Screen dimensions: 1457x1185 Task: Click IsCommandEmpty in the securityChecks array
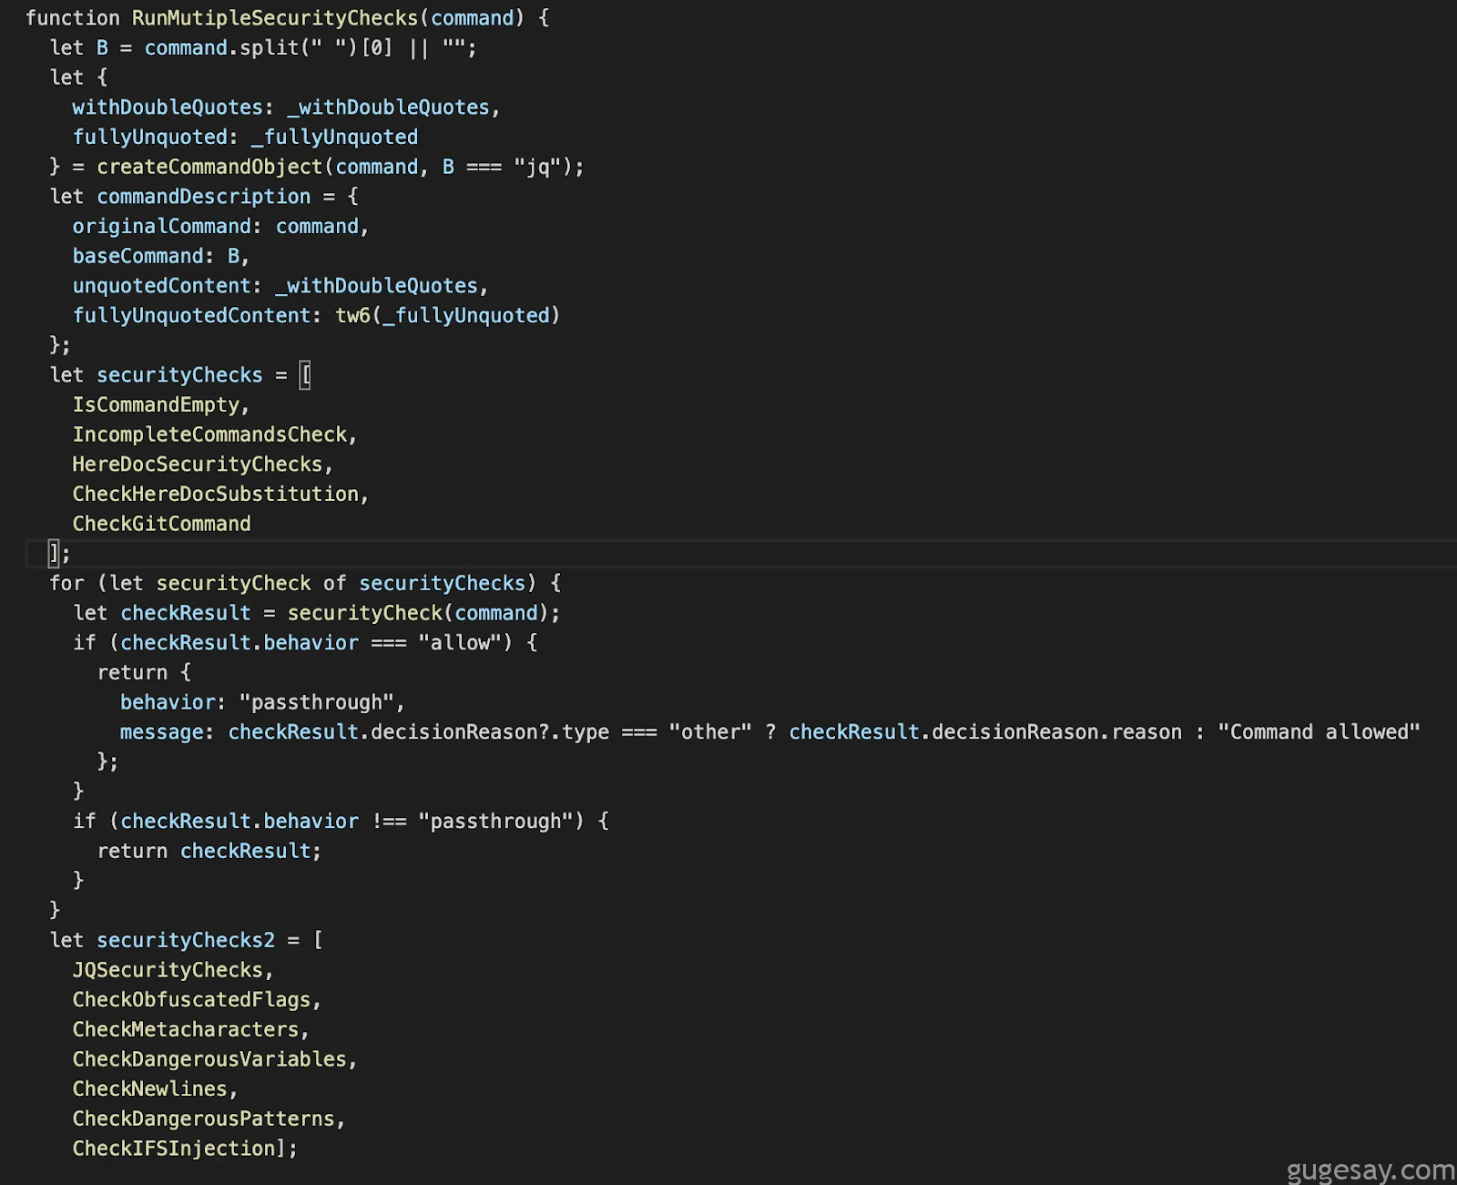click(156, 405)
